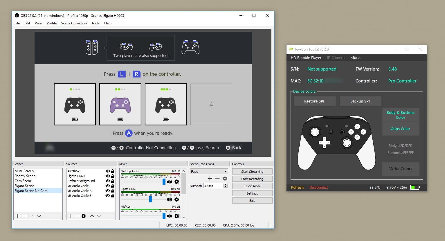Viewport: 445px width, 241px height.
Task: Toggle visibility of VB-Audio Cable A
Action: click(108, 191)
